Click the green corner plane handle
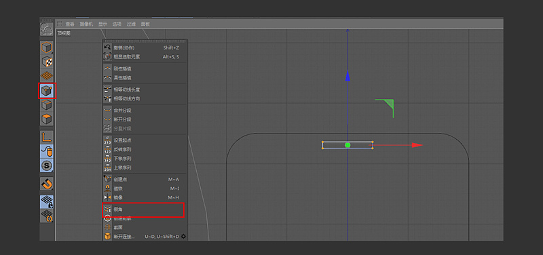543x255 pixels. pos(388,104)
